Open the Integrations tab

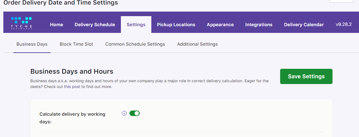[x=259, y=25]
